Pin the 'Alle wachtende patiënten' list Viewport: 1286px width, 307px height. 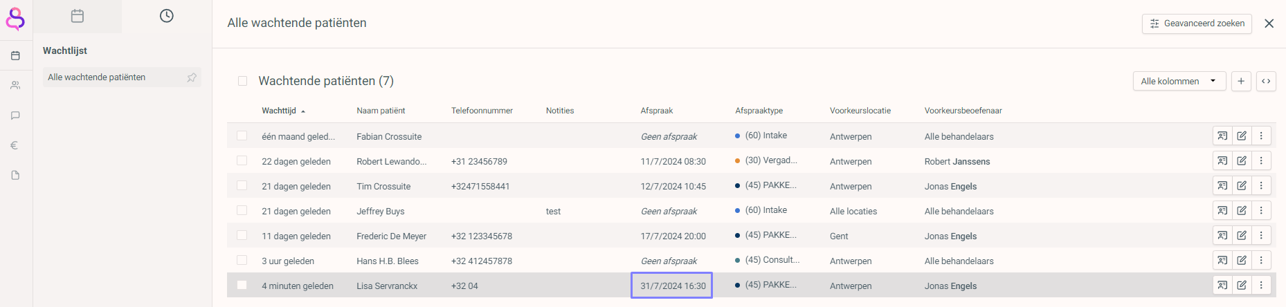coord(192,77)
